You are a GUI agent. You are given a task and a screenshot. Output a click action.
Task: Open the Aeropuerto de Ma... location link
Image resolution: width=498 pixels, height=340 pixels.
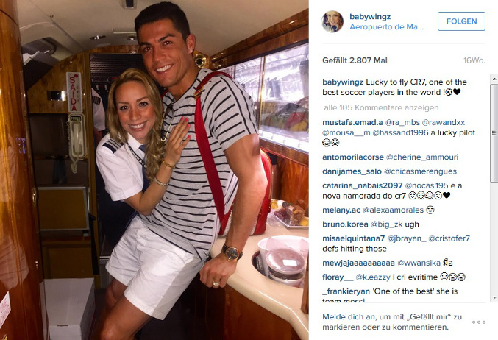[386, 27]
